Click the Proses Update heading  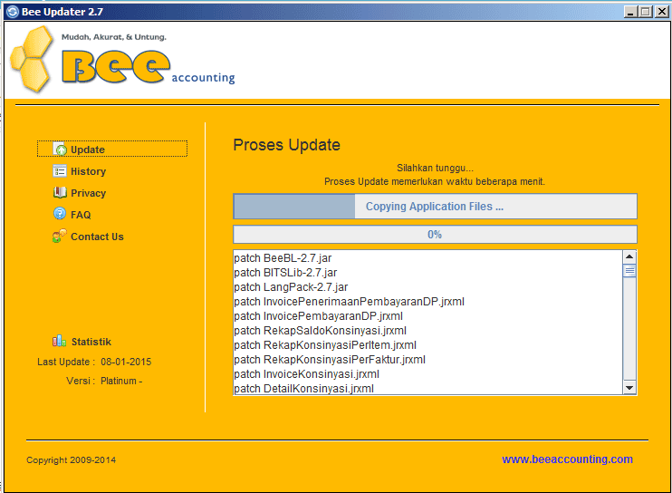(x=287, y=145)
